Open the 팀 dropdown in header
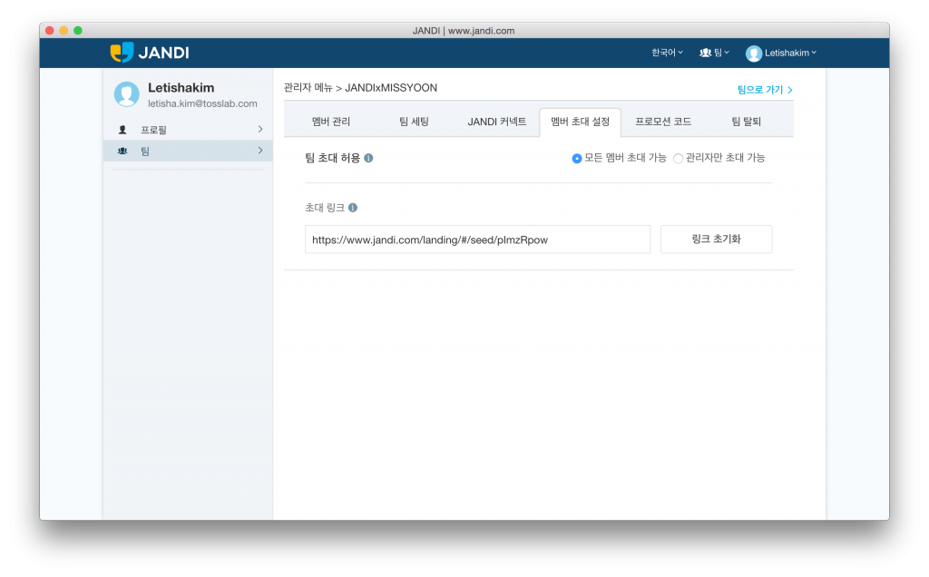Image resolution: width=929 pixels, height=577 pixels. 715,54
